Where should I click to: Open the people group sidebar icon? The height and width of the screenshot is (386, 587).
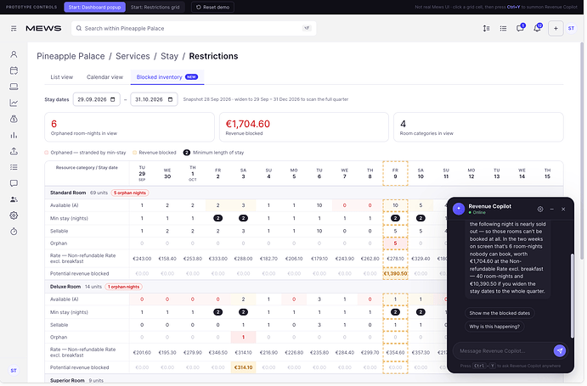14,199
